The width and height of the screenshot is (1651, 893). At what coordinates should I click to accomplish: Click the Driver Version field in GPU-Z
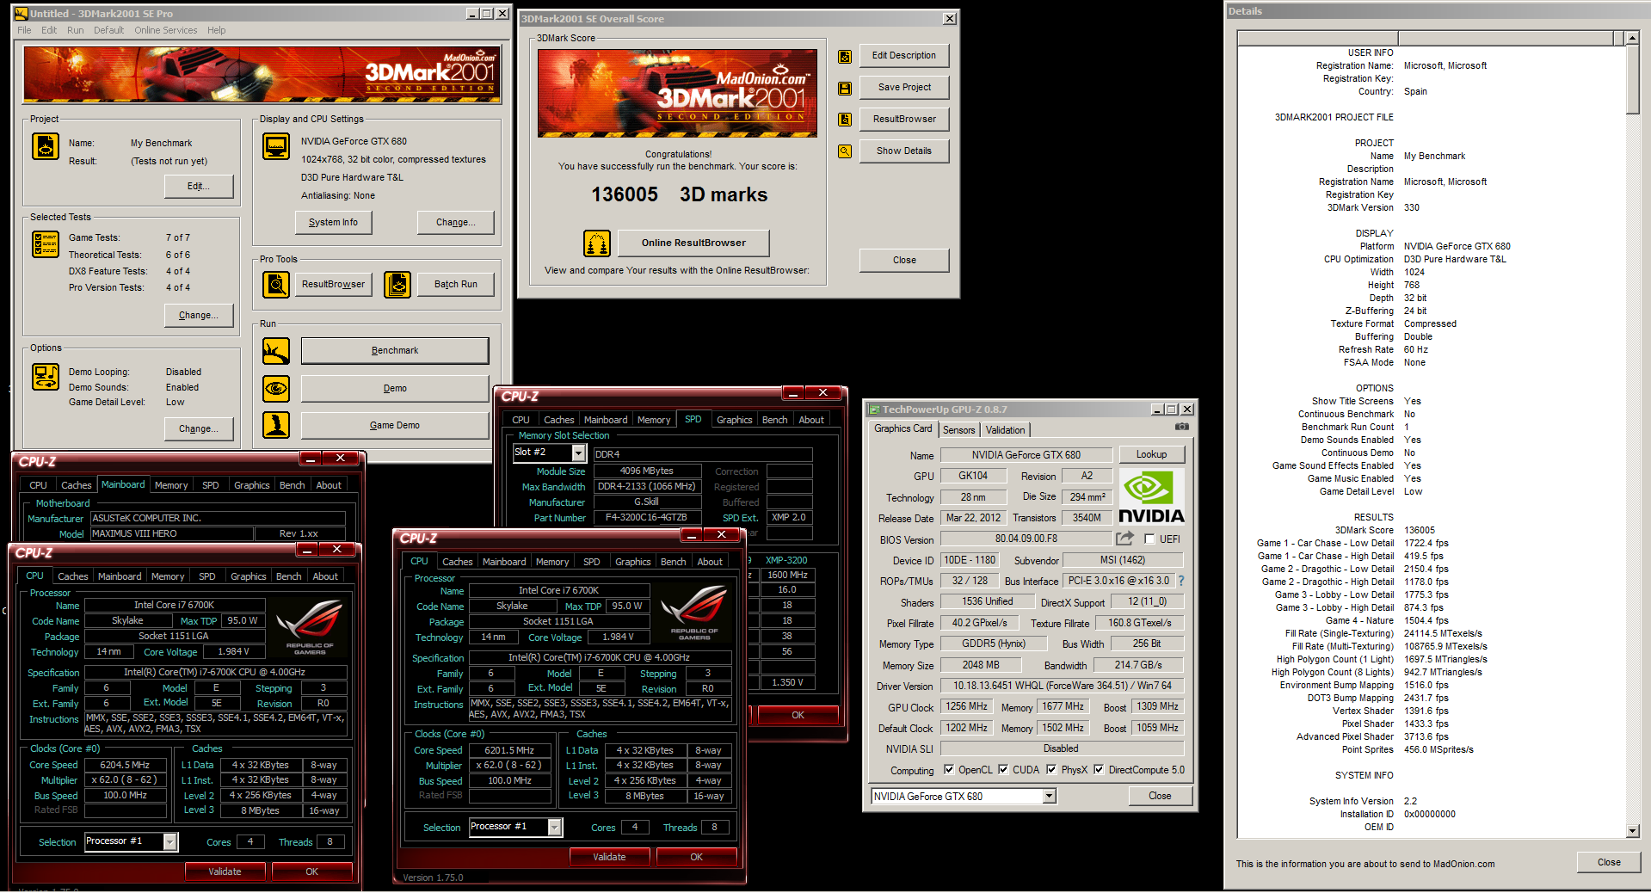pos(1062,686)
